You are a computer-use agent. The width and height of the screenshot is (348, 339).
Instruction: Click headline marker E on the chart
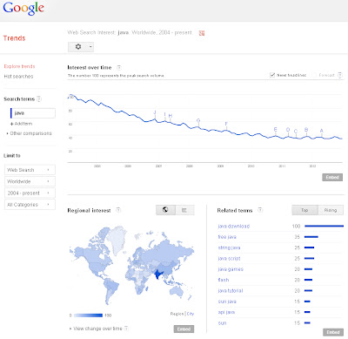pos(276,129)
